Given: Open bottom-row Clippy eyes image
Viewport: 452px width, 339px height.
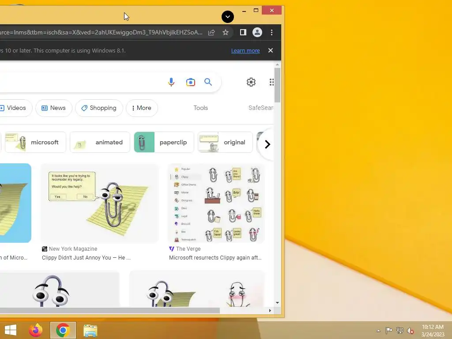Looking at the screenshot, I should click(59, 290).
